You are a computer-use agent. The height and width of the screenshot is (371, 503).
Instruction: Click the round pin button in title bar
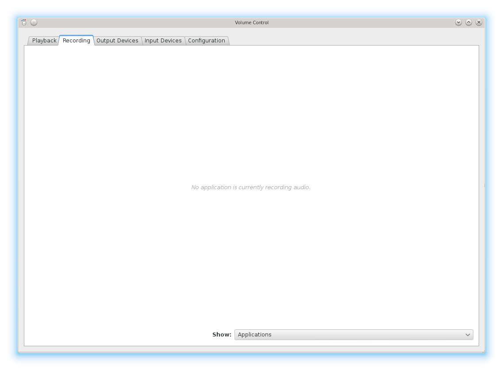(x=34, y=23)
